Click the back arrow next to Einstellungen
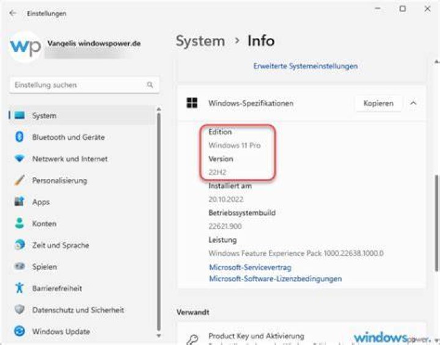 (x=13, y=13)
